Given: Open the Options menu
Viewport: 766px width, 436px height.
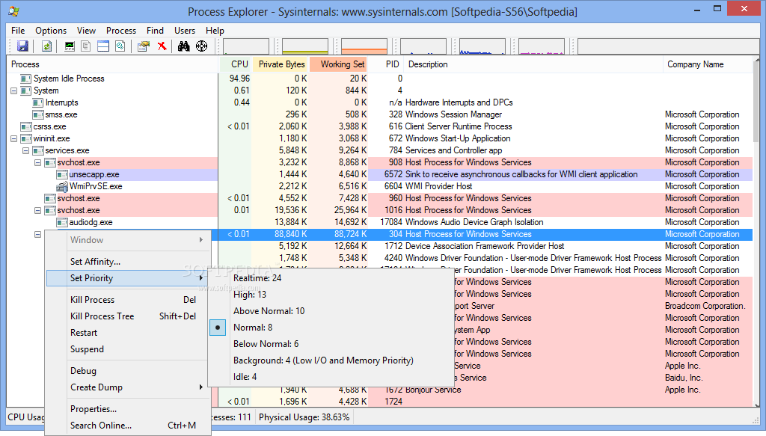Looking at the screenshot, I should coord(51,30).
